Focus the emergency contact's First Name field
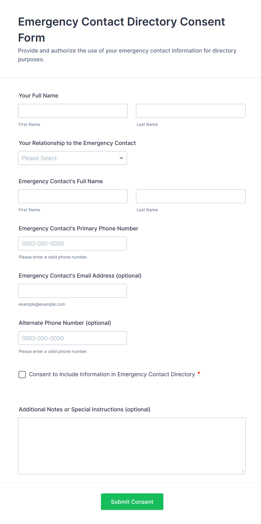Screen dimensions: 261x524 click(x=73, y=196)
